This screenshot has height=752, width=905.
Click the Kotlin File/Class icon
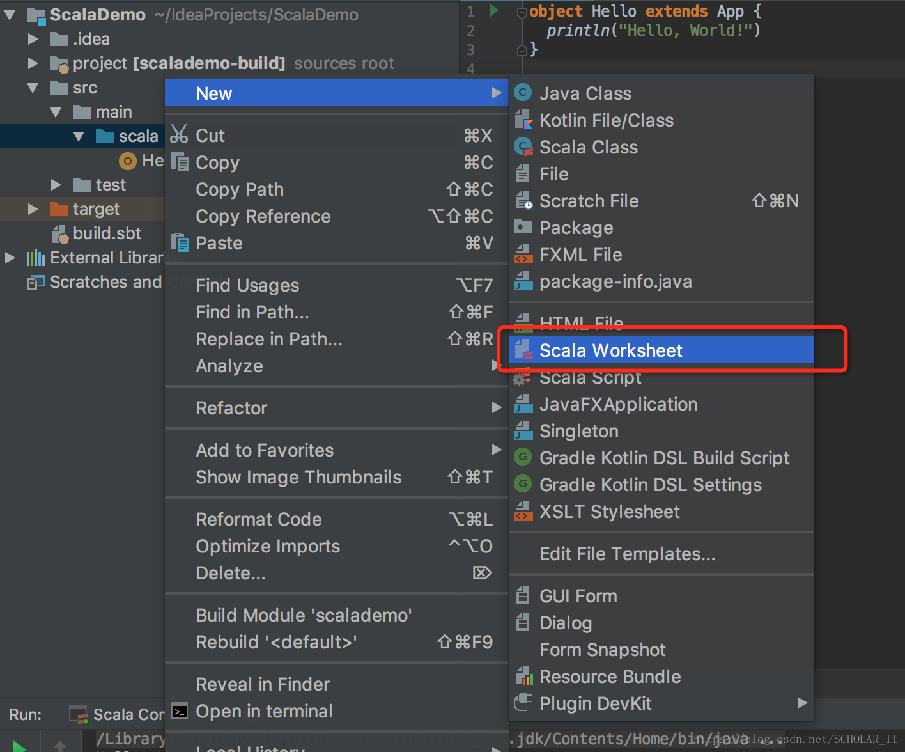[523, 120]
